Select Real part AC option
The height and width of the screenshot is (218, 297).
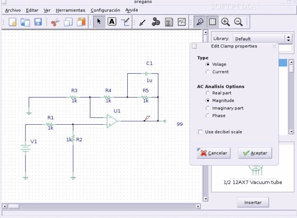click(208, 93)
